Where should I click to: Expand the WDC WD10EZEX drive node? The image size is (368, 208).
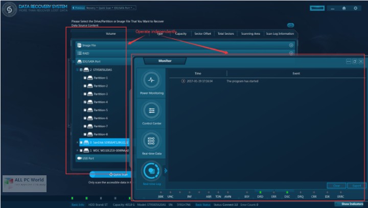click(x=77, y=150)
